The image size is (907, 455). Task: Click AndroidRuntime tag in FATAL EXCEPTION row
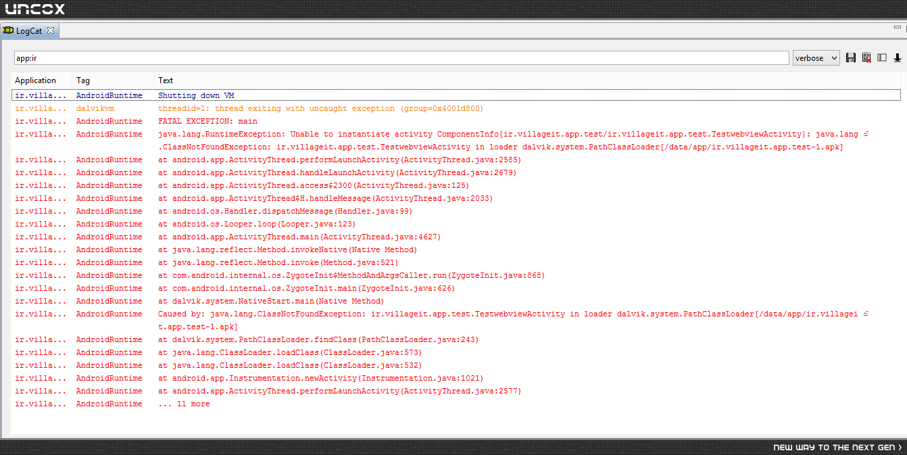tap(109, 121)
